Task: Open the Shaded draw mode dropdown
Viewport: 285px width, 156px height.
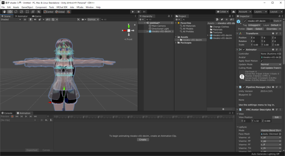Action: tap(11, 20)
